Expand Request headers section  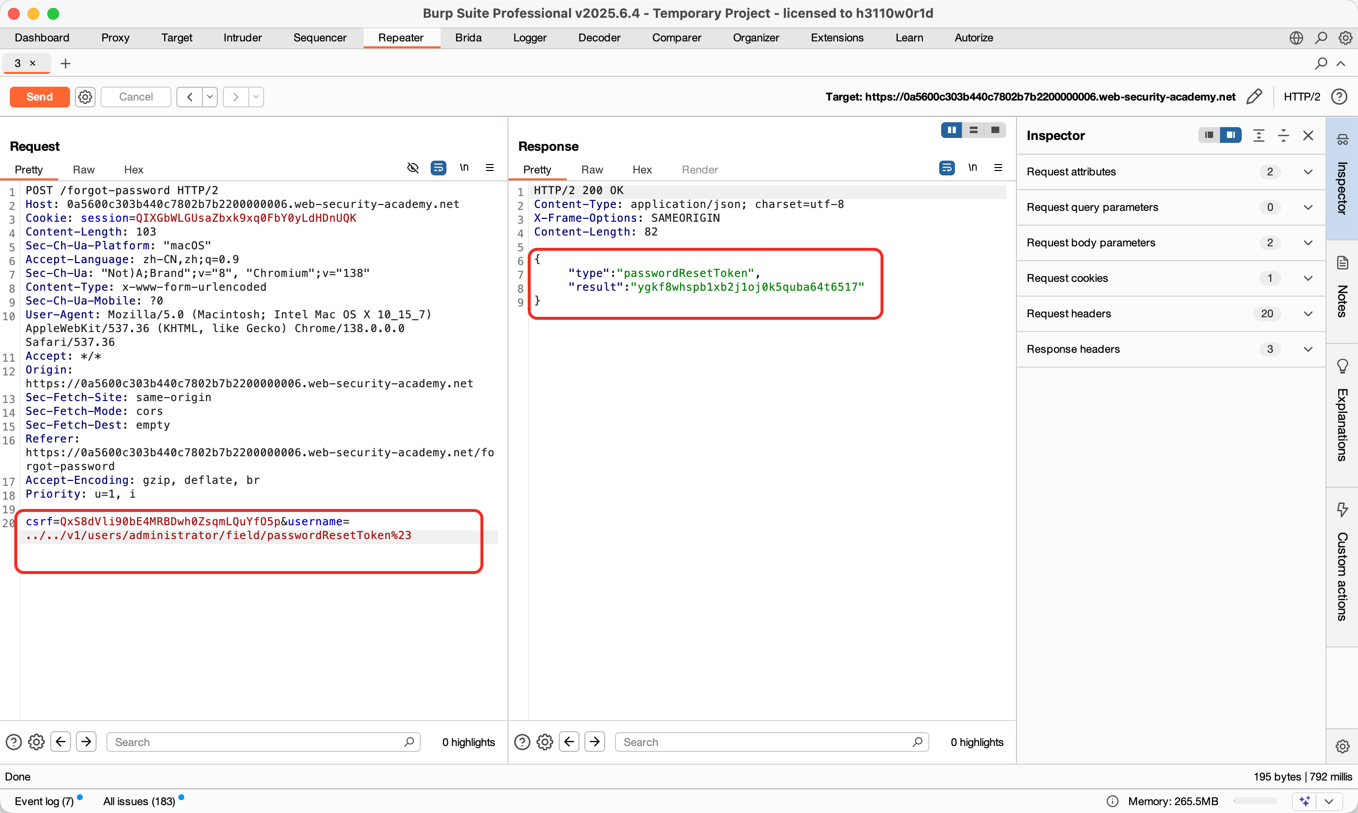1308,313
